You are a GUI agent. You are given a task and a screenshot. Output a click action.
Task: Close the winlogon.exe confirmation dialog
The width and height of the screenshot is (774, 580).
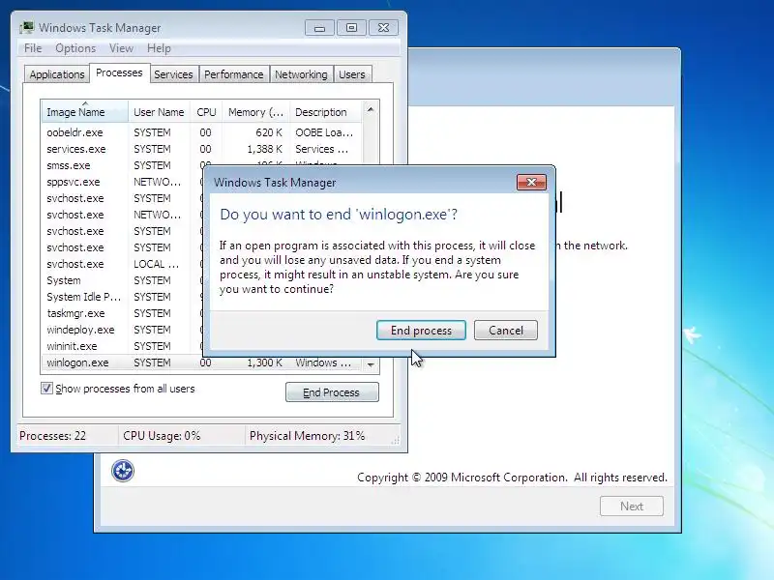point(531,182)
